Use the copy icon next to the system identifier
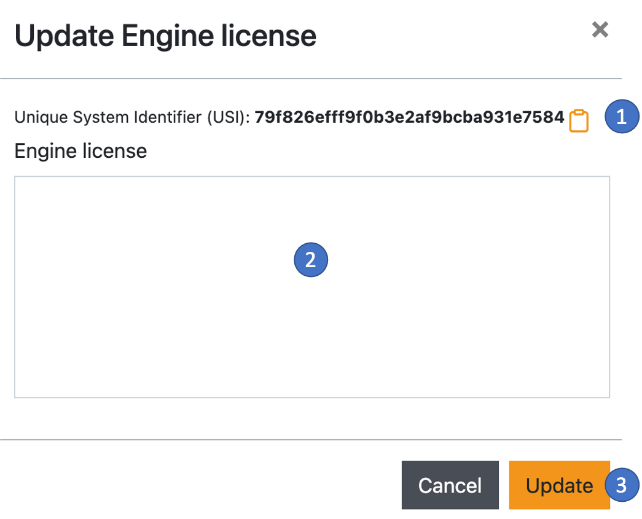Screen dimensions: 642x519 pyautogui.click(x=578, y=120)
